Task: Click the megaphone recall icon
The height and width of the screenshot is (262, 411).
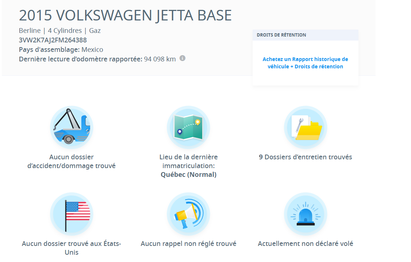Action: [x=188, y=214]
